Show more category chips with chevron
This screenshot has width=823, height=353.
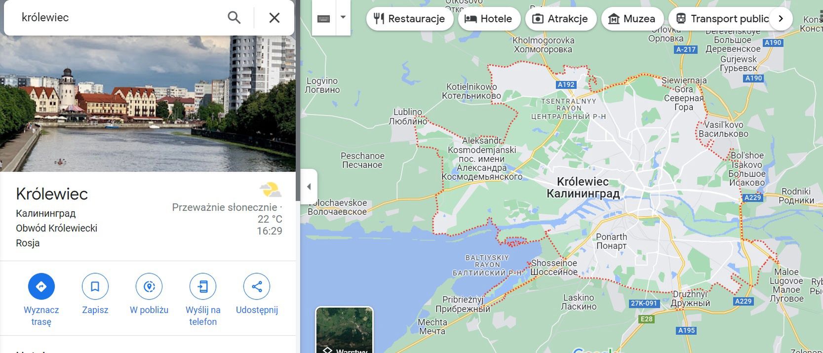click(781, 19)
